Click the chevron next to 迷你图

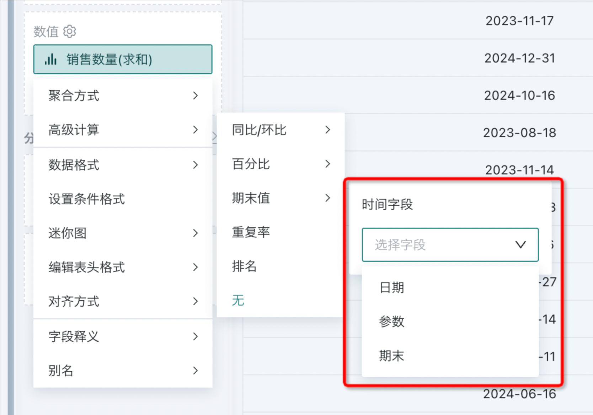click(x=195, y=233)
